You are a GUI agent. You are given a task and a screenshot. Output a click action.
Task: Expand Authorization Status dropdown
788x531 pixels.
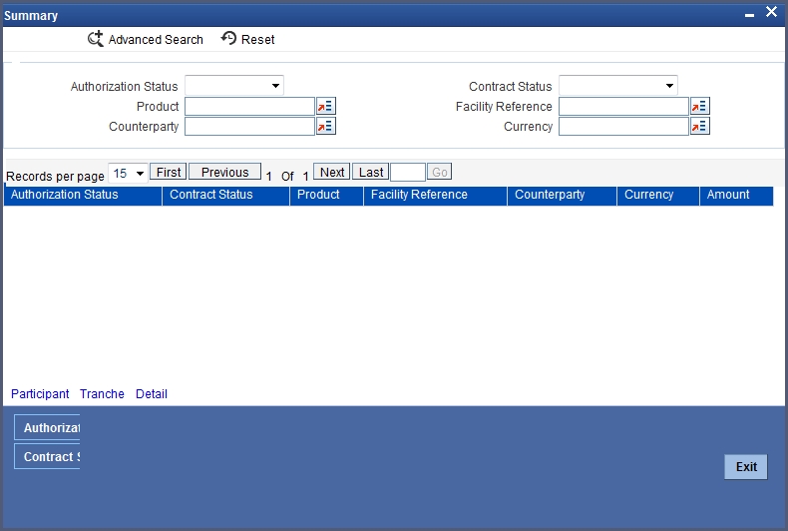click(234, 86)
